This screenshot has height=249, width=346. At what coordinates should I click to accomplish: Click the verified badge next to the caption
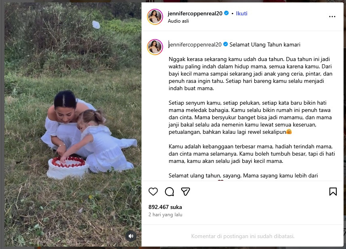pos(226,44)
